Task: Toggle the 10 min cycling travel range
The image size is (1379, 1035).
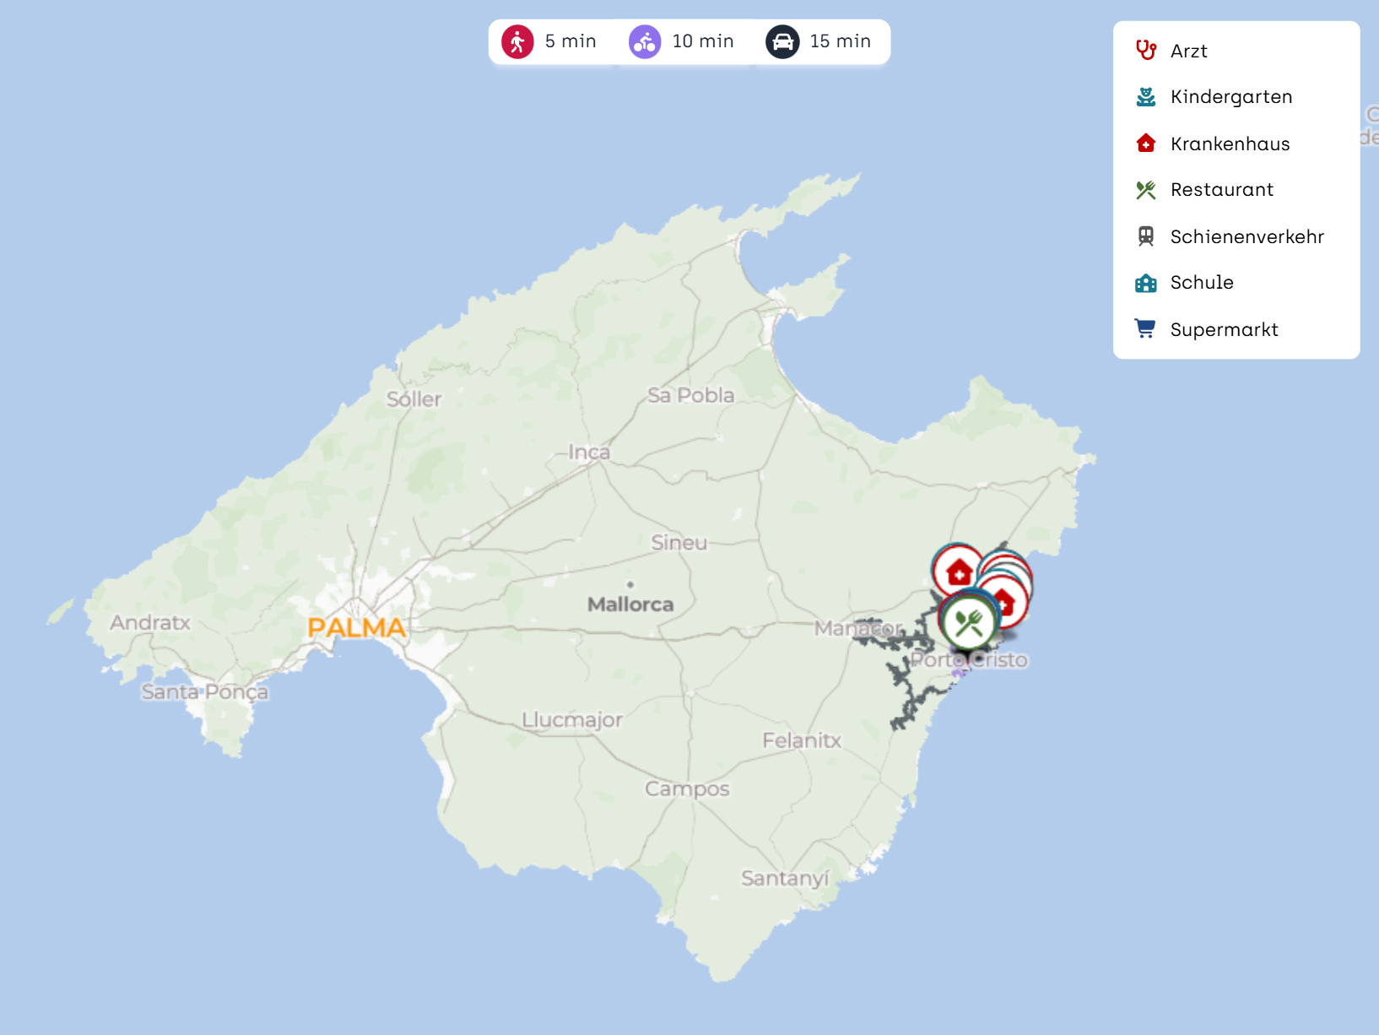Action: (x=681, y=41)
